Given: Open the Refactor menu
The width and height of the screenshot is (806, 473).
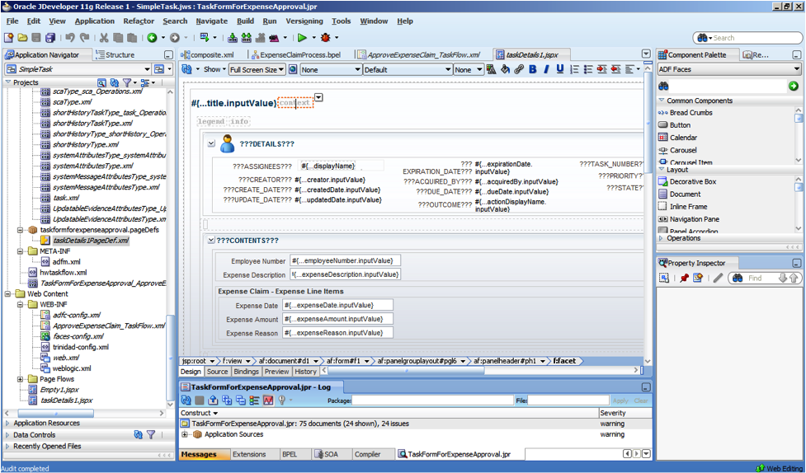Looking at the screenshot, I should pyautogui.click(x=139, y=21).
